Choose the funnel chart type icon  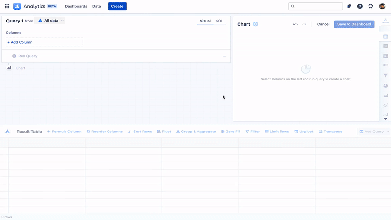[x=386, y=75]
